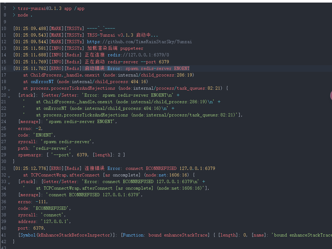The width and height of the screenshot is (332, 249).
Task: Click the spawnargs line with '--port'
Action: coord(71,155)
